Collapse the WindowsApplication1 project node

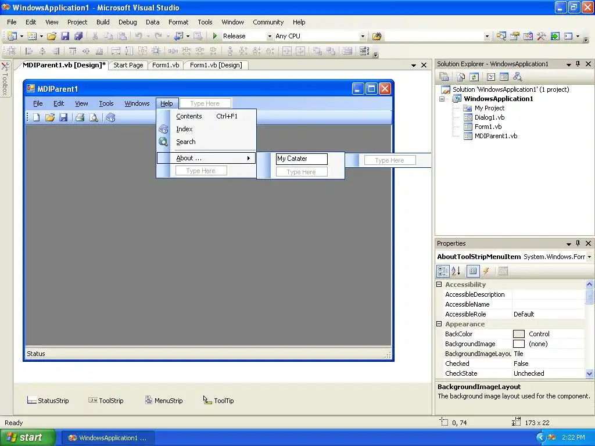[x=442, y=99]
